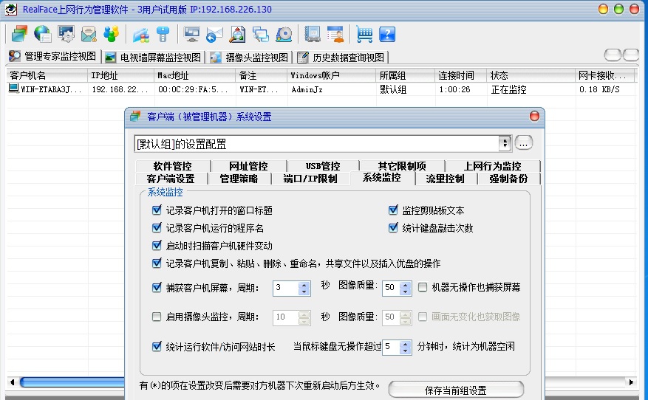This screenshot has width=648, height=400.
Task: Click the globe web management toolbar icon
Action: [43, 34]
